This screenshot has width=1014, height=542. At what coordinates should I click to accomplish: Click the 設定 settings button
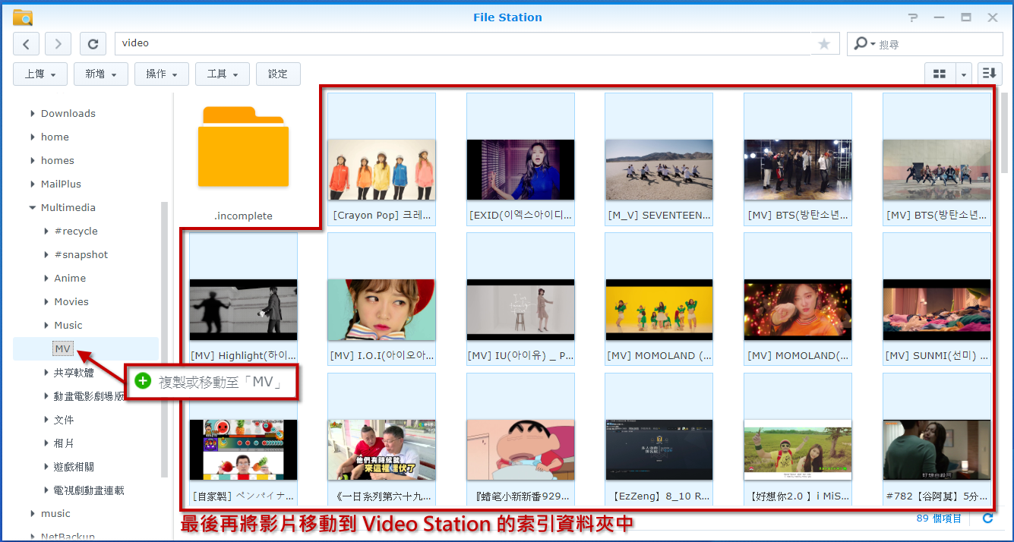(x=278, y=74)
